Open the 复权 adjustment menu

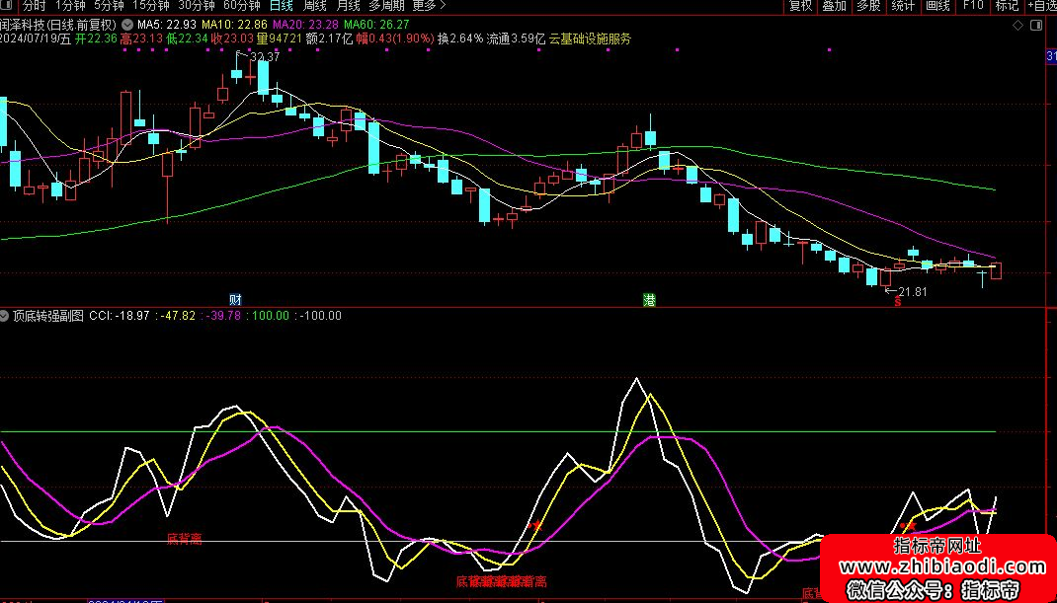[801, 6]
